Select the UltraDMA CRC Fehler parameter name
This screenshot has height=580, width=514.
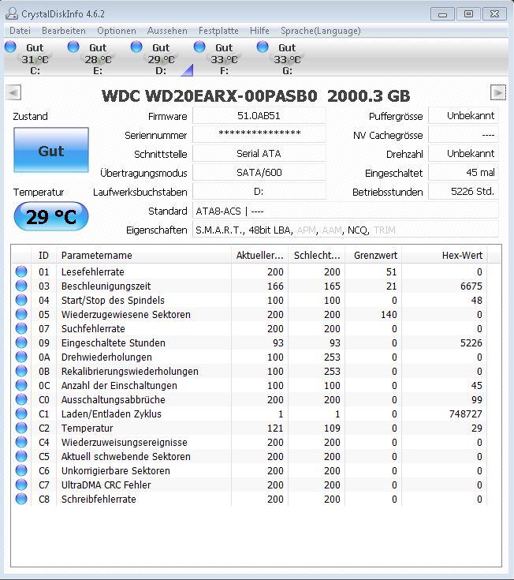click(106, 485)
